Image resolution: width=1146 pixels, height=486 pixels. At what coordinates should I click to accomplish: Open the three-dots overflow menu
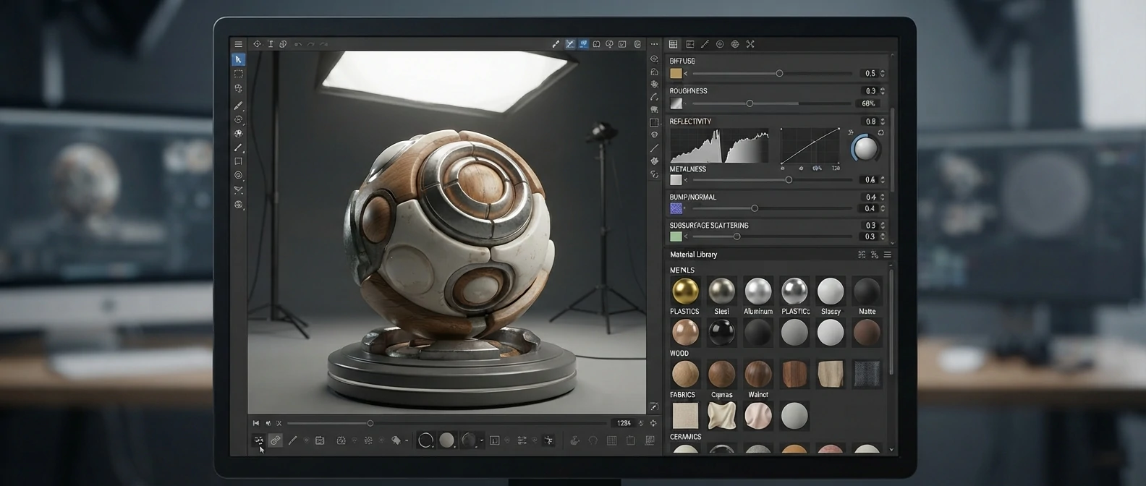pyautogui.click(x=654, y=44)
